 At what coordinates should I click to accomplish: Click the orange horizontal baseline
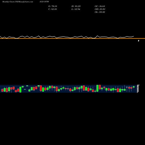click(x=72, y=39)
